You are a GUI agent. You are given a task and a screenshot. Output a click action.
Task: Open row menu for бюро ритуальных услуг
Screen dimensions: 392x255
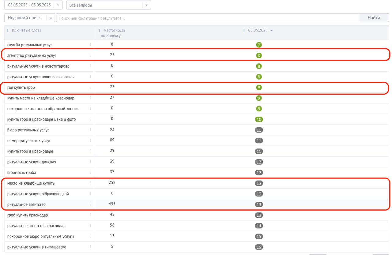[90, 130]
